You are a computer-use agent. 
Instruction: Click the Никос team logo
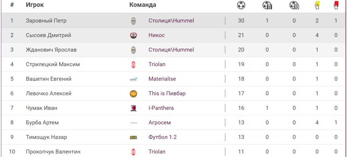click(133, 35)
